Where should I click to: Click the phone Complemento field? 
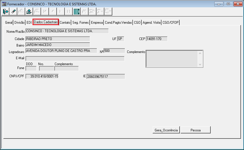(x=67, y=69)
